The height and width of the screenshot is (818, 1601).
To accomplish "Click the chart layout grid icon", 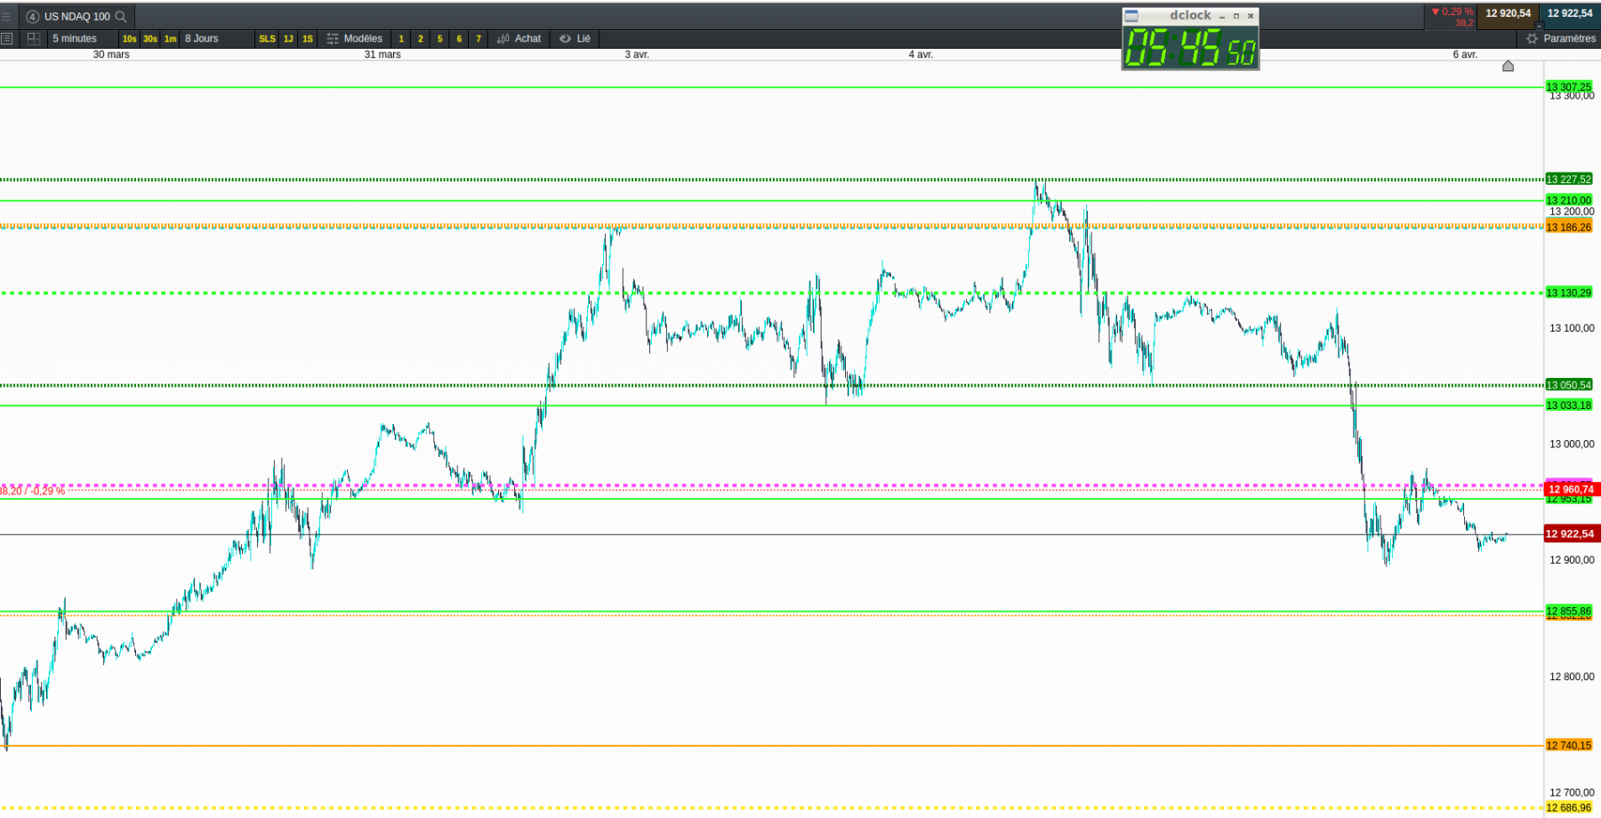I will pyautogui.click(x=34, y=38).
